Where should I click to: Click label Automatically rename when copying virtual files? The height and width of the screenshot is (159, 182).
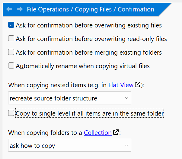(x=83, y=66)
